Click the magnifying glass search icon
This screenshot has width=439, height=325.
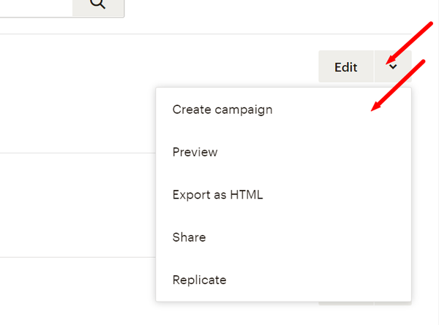coord(98,4)
